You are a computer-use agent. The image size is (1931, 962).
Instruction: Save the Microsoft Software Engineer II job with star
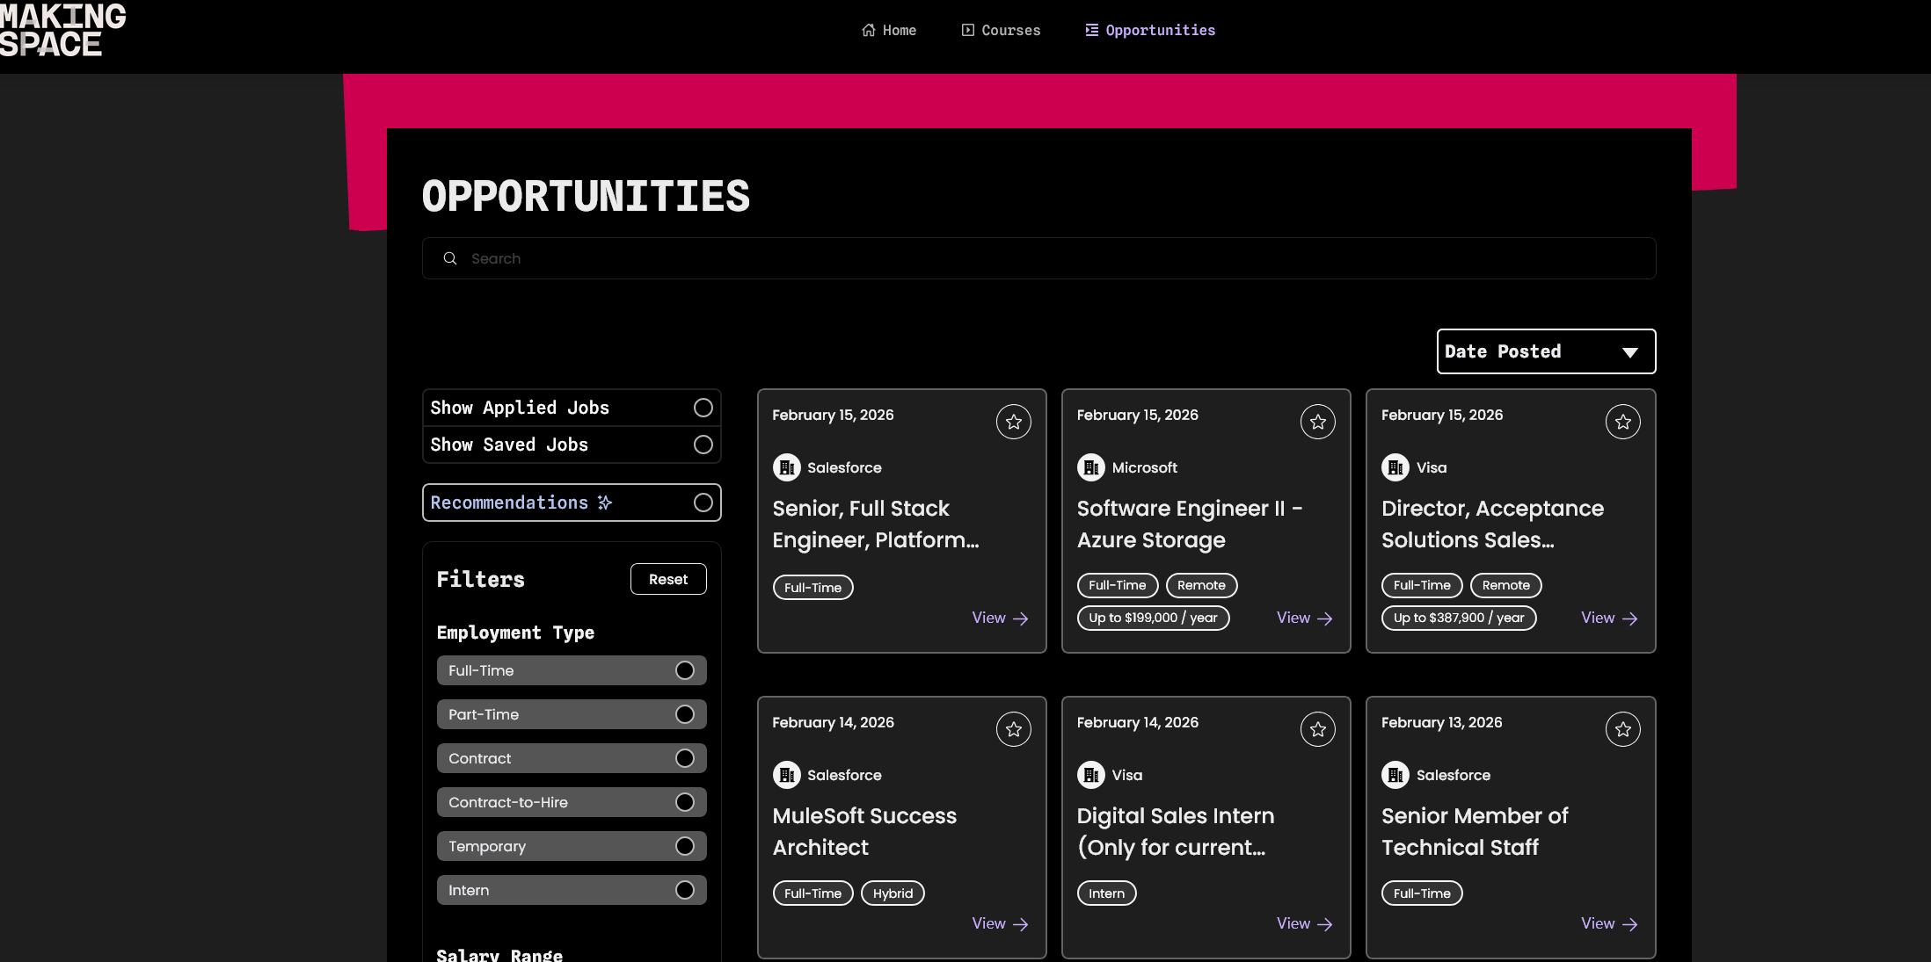click(1317, 423)
